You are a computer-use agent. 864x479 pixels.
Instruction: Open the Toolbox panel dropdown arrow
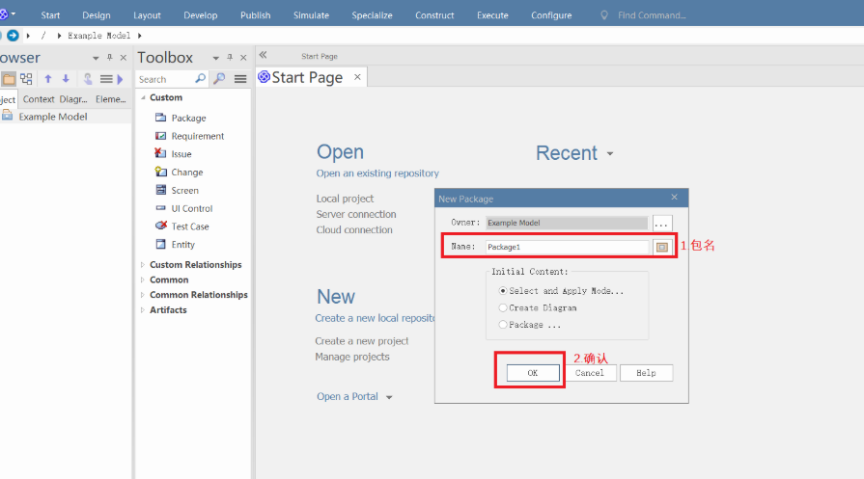pyautogui.click(x=215, y=58)
